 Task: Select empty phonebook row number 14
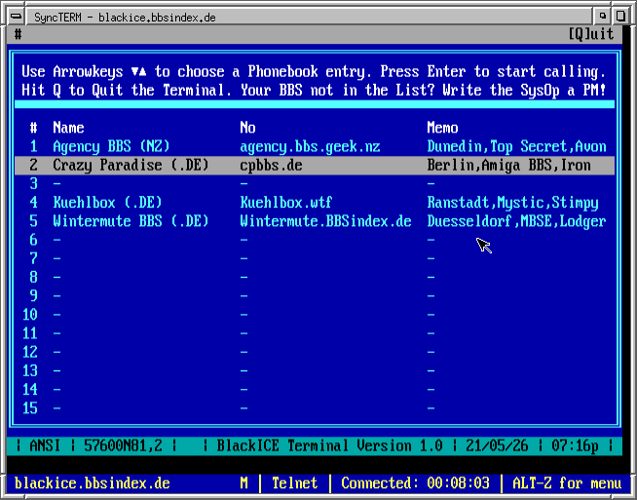click(x=315, y=390)
